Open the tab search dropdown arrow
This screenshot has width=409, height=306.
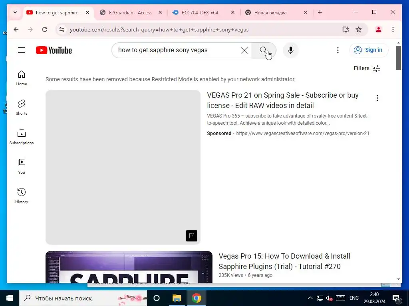[x=15, y=12]
